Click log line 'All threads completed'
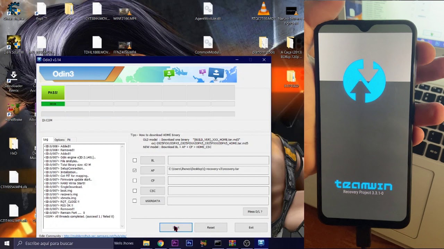Image resolution: width=444 pixels, height=249 pixels. (x=79, y=216)
